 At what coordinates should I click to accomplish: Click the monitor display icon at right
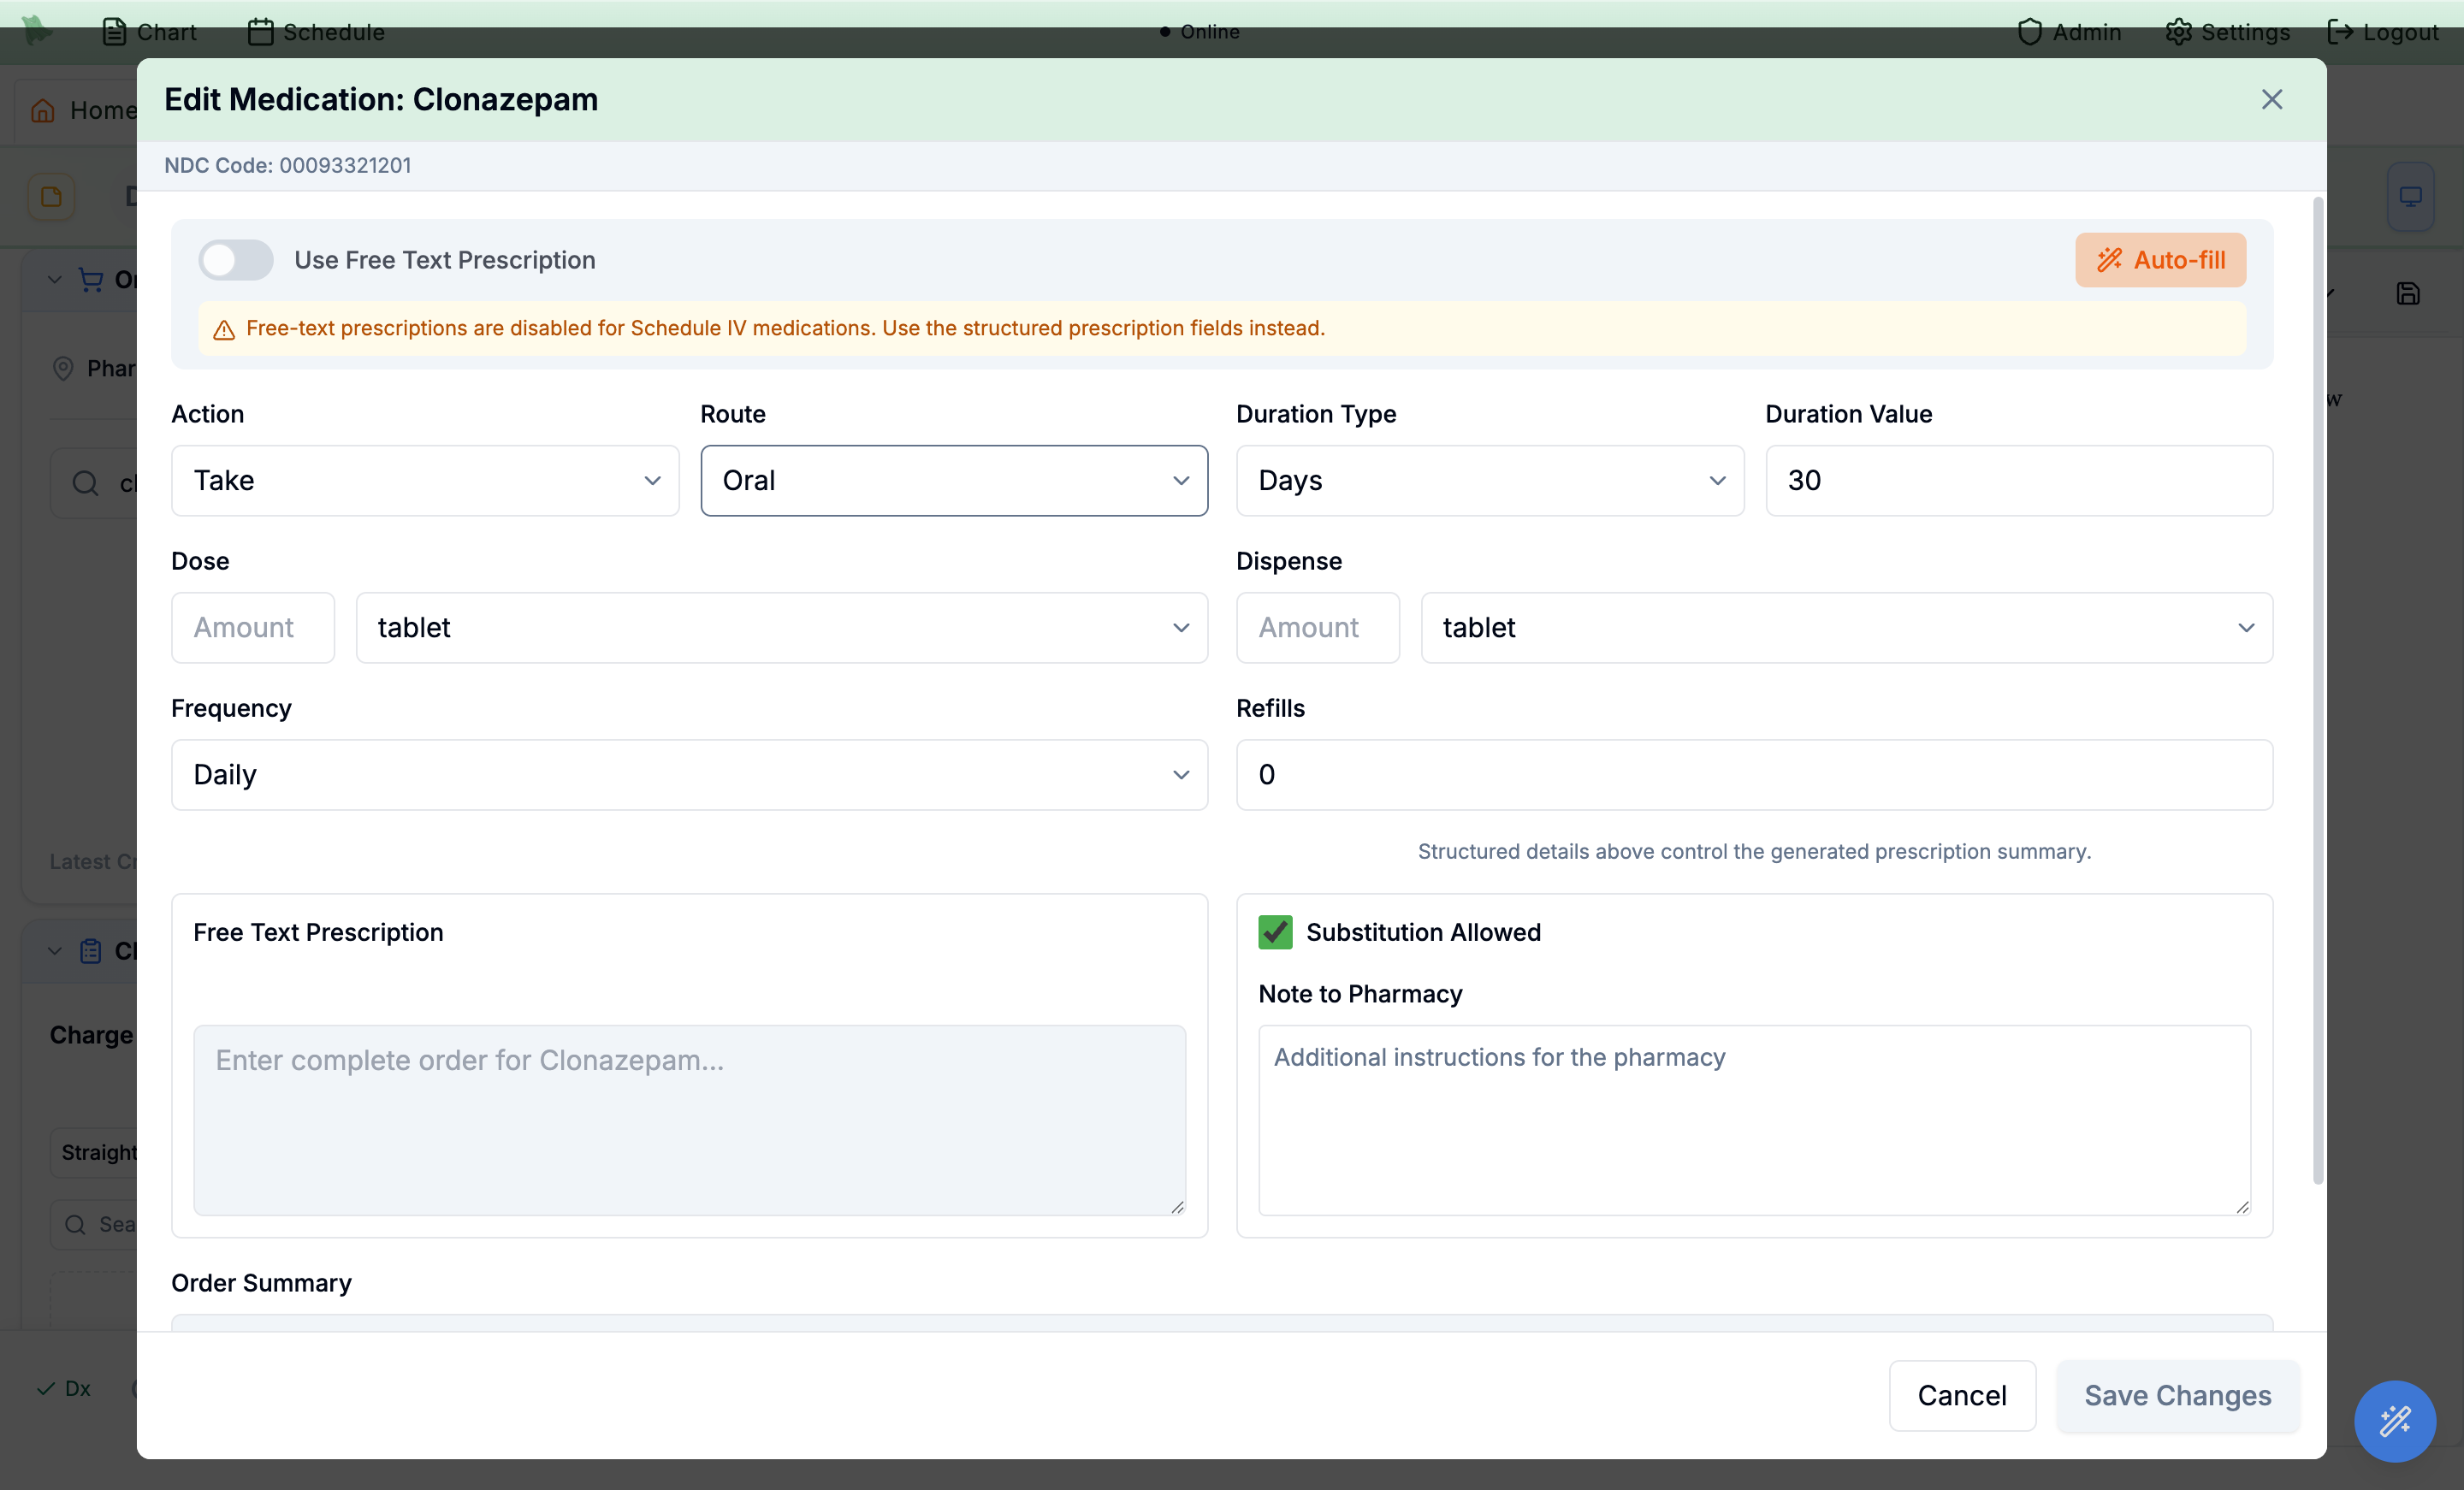(x=2411, y=196)
